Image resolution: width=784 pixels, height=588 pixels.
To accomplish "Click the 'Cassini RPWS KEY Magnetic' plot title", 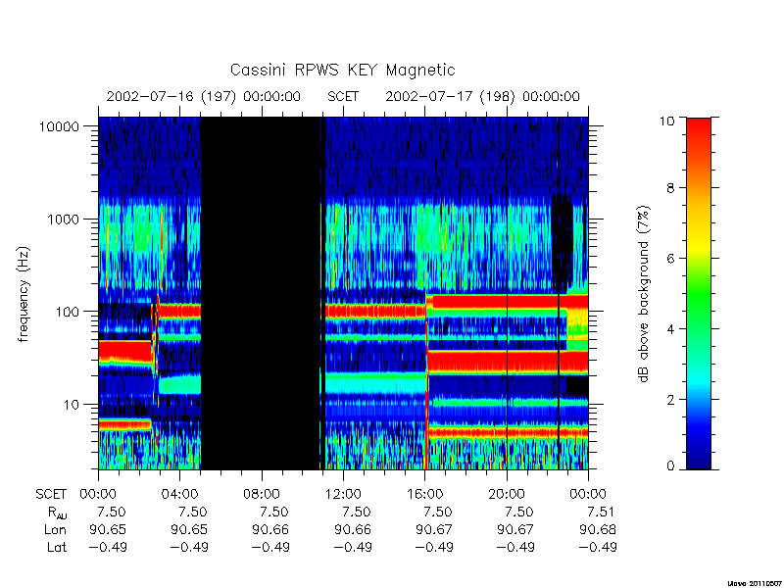I will click(342, 70).
